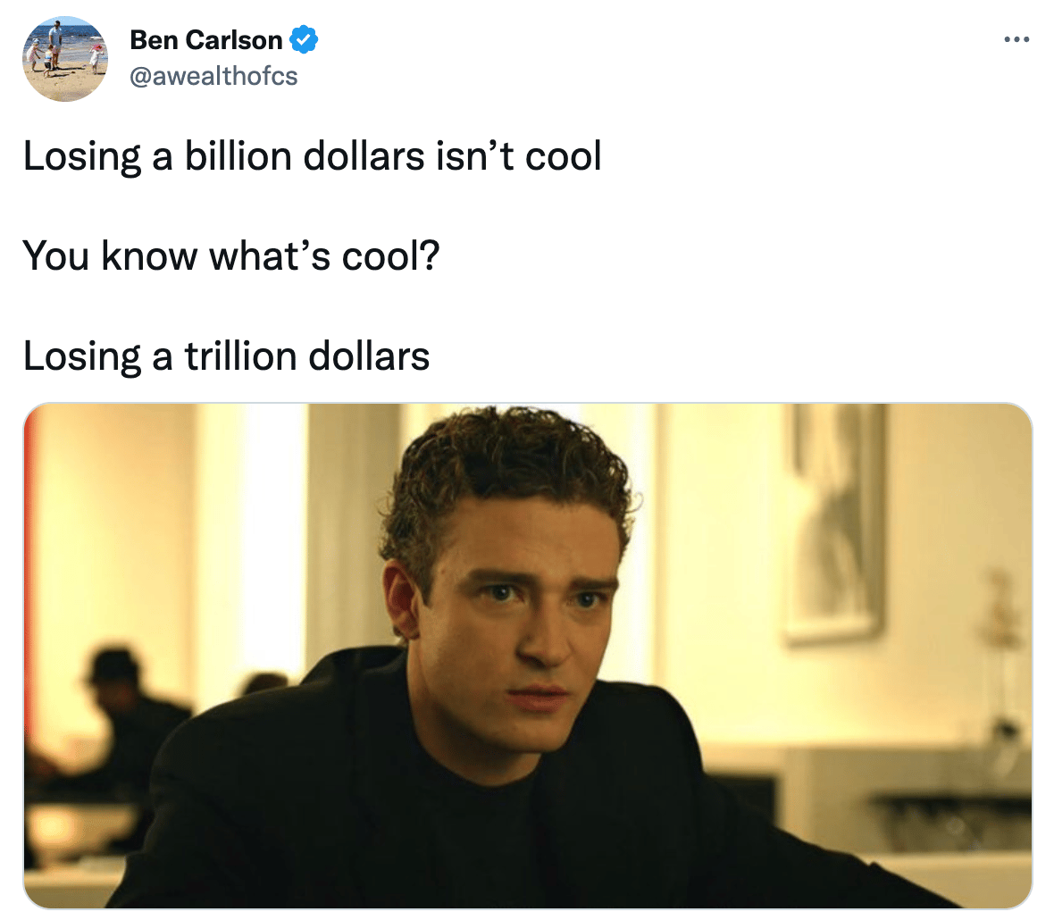Select the word "trillion" in the tweet
This screenshot has width=1054, height=920.
tap(240, 356)
